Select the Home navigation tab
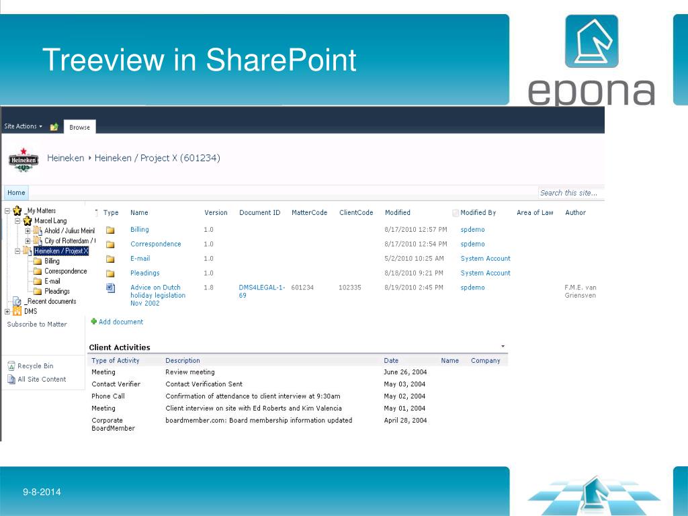Screen dimensions: 688x516 point(16,193)
